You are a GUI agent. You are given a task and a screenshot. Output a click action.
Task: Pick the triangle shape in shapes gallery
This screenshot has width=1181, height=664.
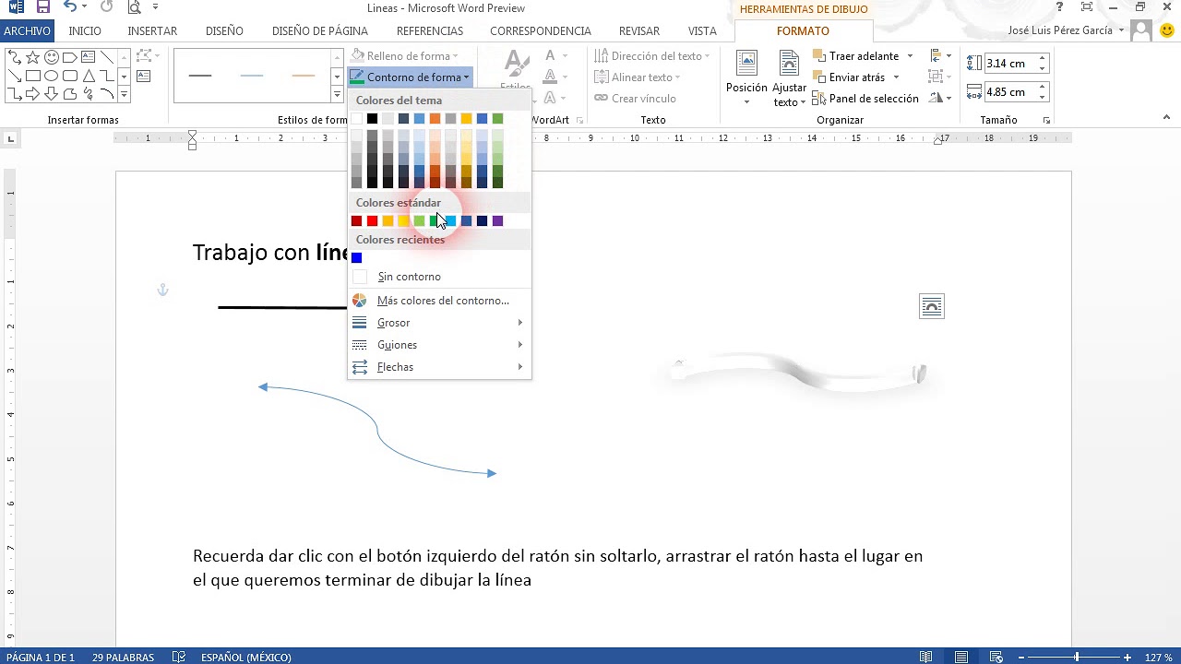tap(89, 76)
